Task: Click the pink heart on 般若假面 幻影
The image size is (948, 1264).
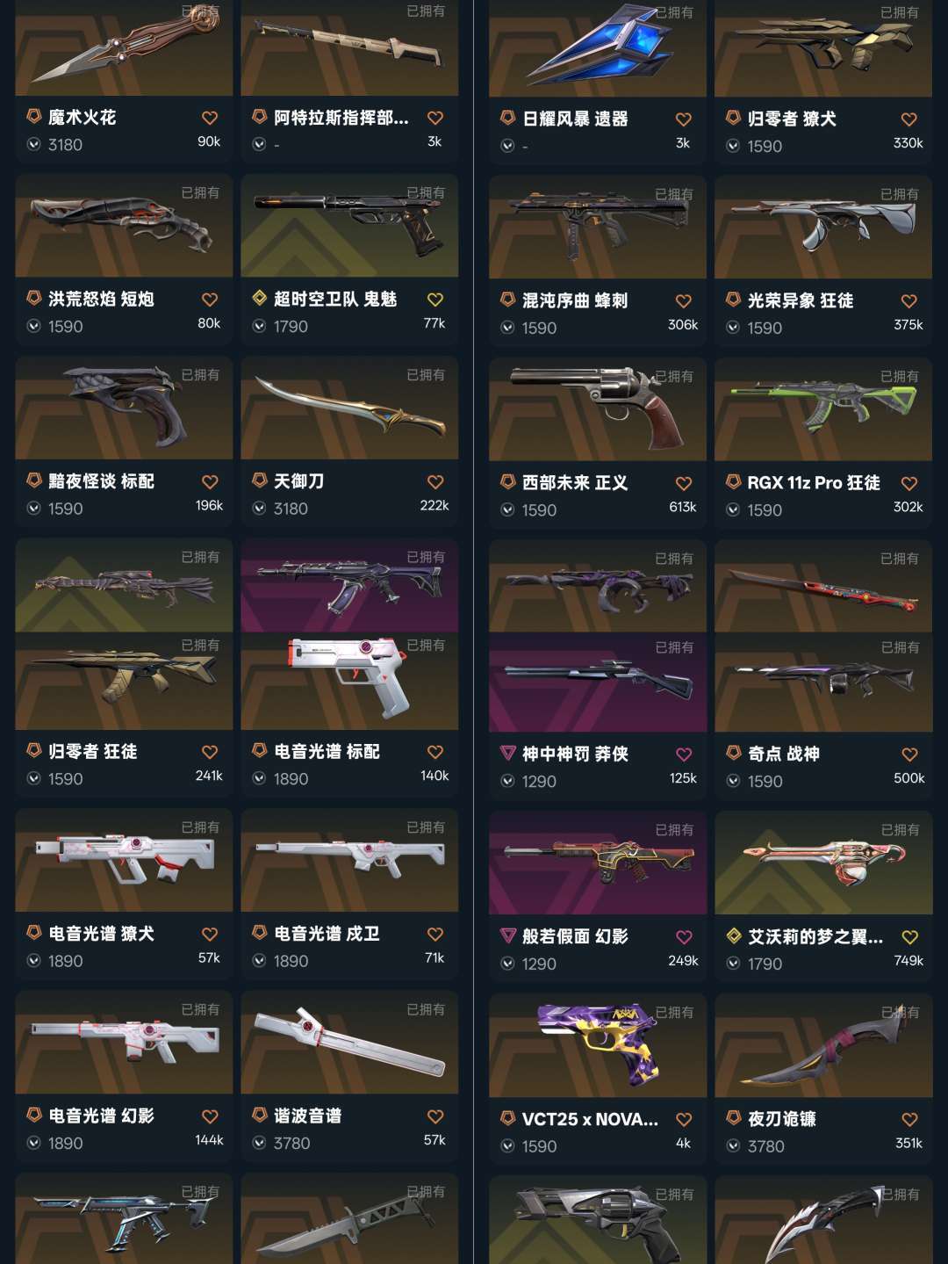Action: (x=684, y=936)
